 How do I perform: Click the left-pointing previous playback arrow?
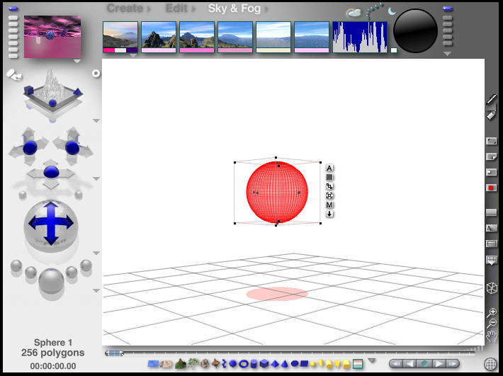point(410,364)
